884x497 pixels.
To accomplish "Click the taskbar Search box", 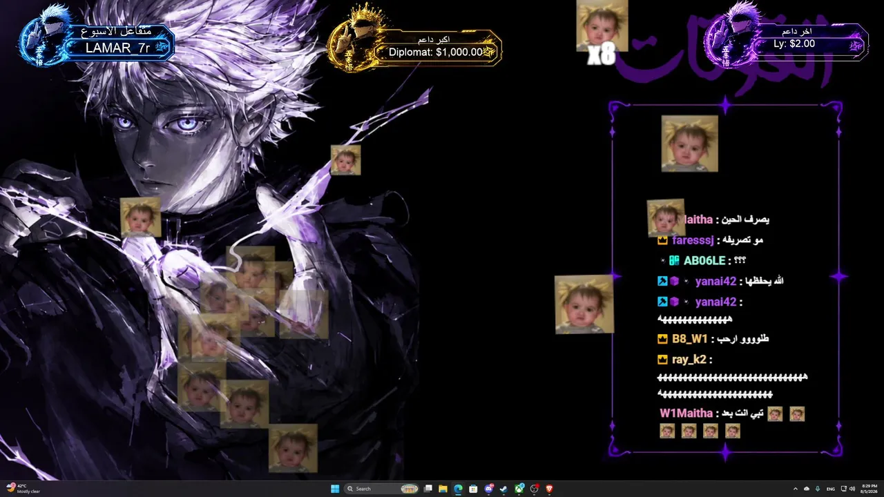I will (x=382, y=489).
